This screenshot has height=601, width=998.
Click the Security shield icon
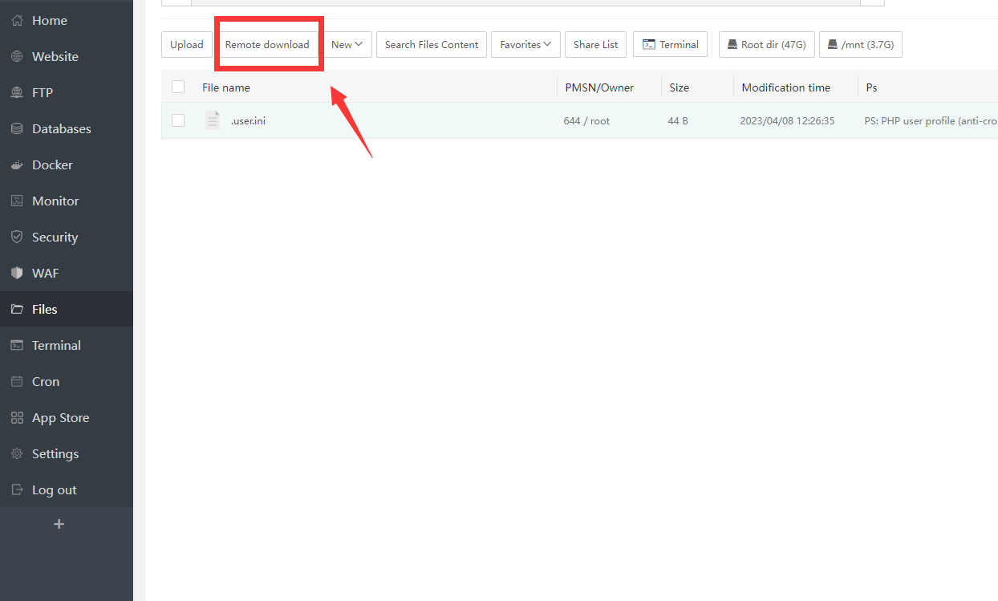(17, 238)
